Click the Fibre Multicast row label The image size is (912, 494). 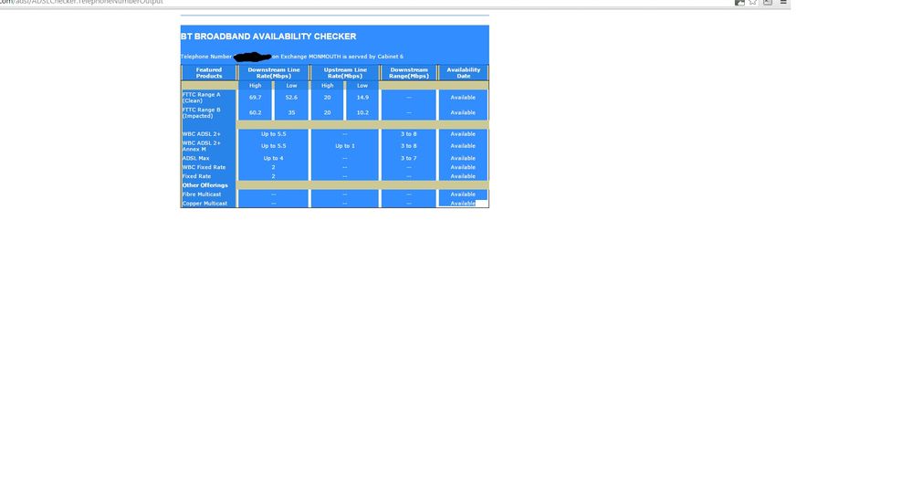tap(202, 194)
